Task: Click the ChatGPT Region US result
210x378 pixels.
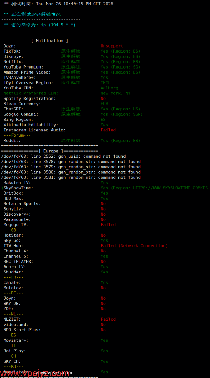Action: (120, 109)
